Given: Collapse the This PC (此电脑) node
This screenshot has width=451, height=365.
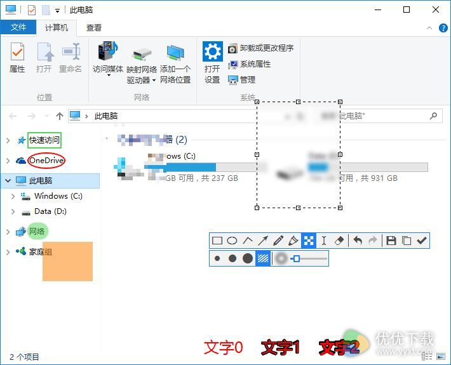Looking at the screenshot, I should tap(8, 181).
